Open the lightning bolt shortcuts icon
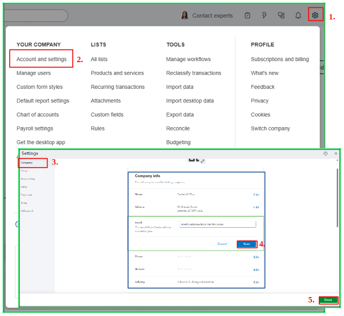 (264, 16)
